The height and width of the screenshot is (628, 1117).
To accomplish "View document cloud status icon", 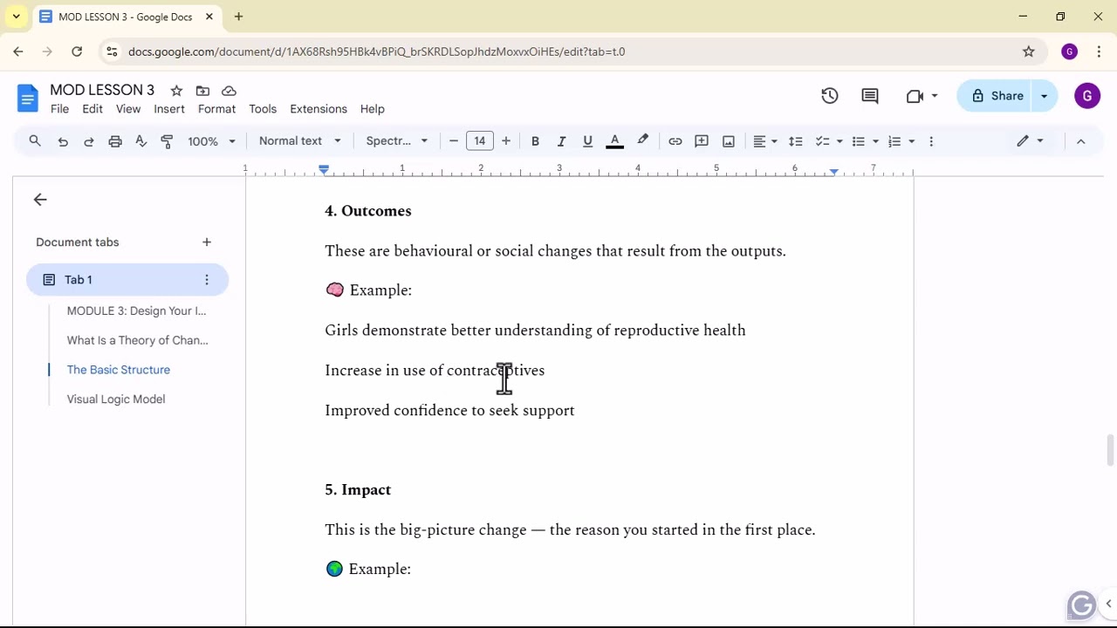I will pyautogui.click(x=229, y=91).
